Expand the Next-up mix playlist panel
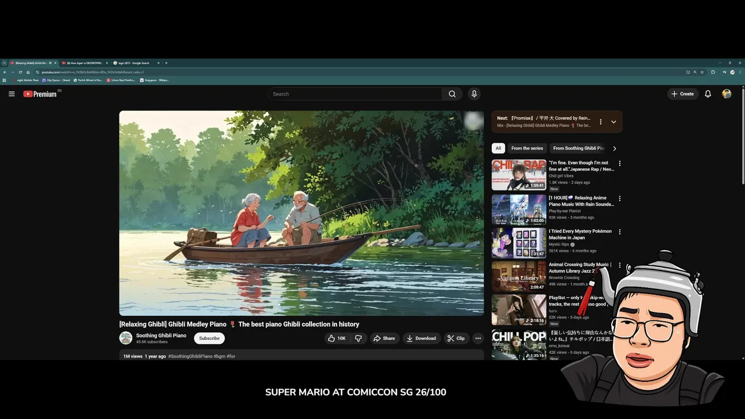This screenshot has height=419, width=745. [613, 122]
